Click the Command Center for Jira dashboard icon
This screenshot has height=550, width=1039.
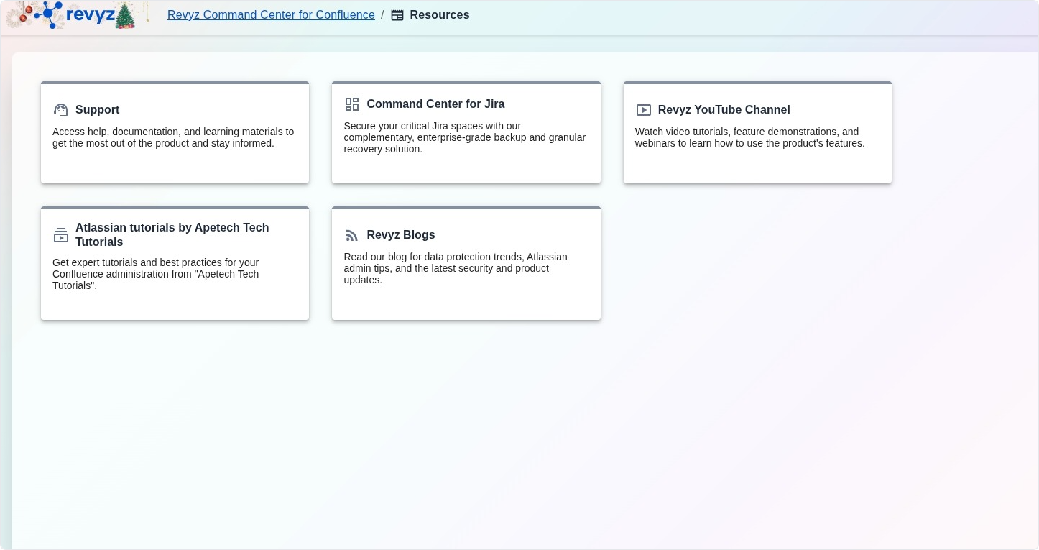352,104
